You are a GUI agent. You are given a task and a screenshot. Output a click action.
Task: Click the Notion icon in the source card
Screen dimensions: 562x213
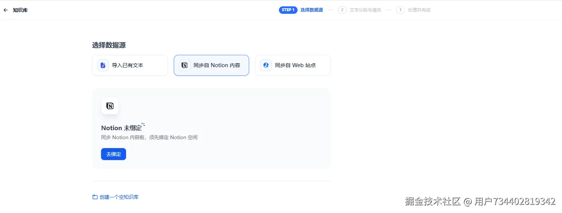click(x=185, y=65)
